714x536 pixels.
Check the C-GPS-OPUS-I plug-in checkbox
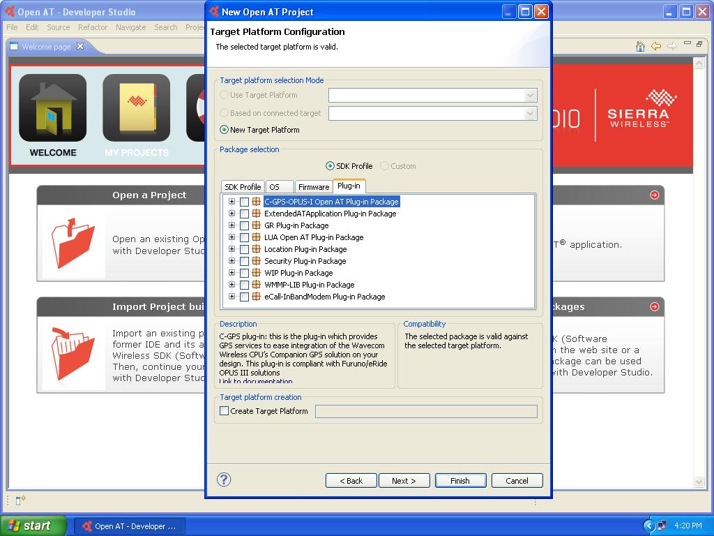pyautogui.click(x=245, y=202)
